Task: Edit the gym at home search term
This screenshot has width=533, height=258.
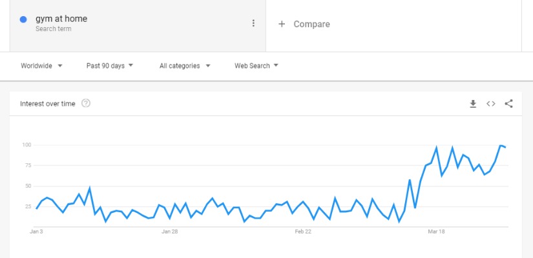Action: [61, 19]
